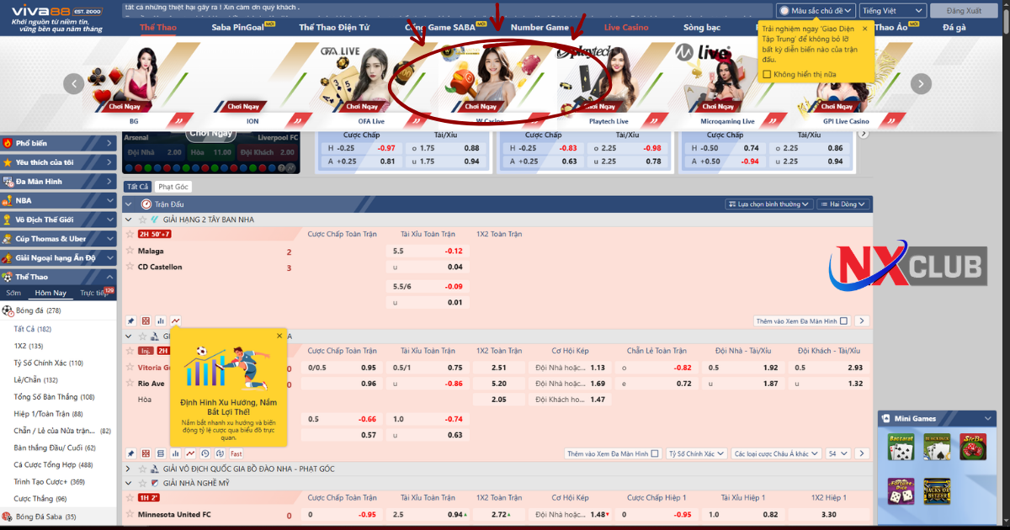The width and height of the screenshot is (1010, 530).
Task: Open the Baccarat mini game
Action: point(901,447)
